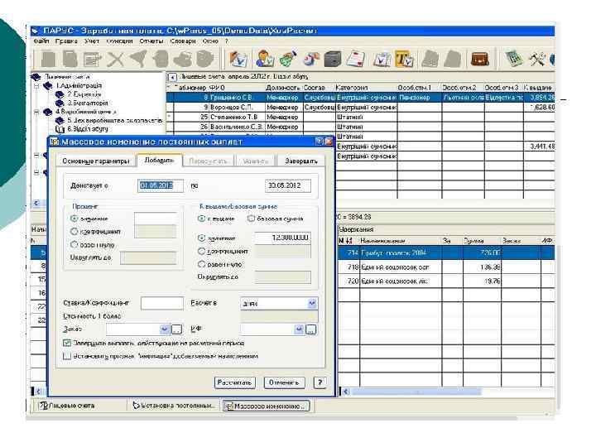Open the dark safe cabinet toolbar icon

(x=333, y=59)
